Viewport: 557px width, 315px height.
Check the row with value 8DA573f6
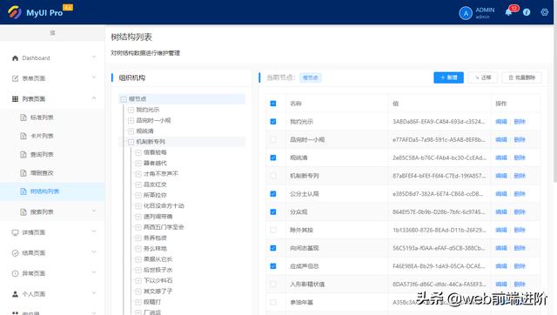click(x=272, y=284)
